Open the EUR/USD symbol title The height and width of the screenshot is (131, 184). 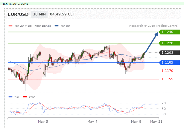pos(18,14)
